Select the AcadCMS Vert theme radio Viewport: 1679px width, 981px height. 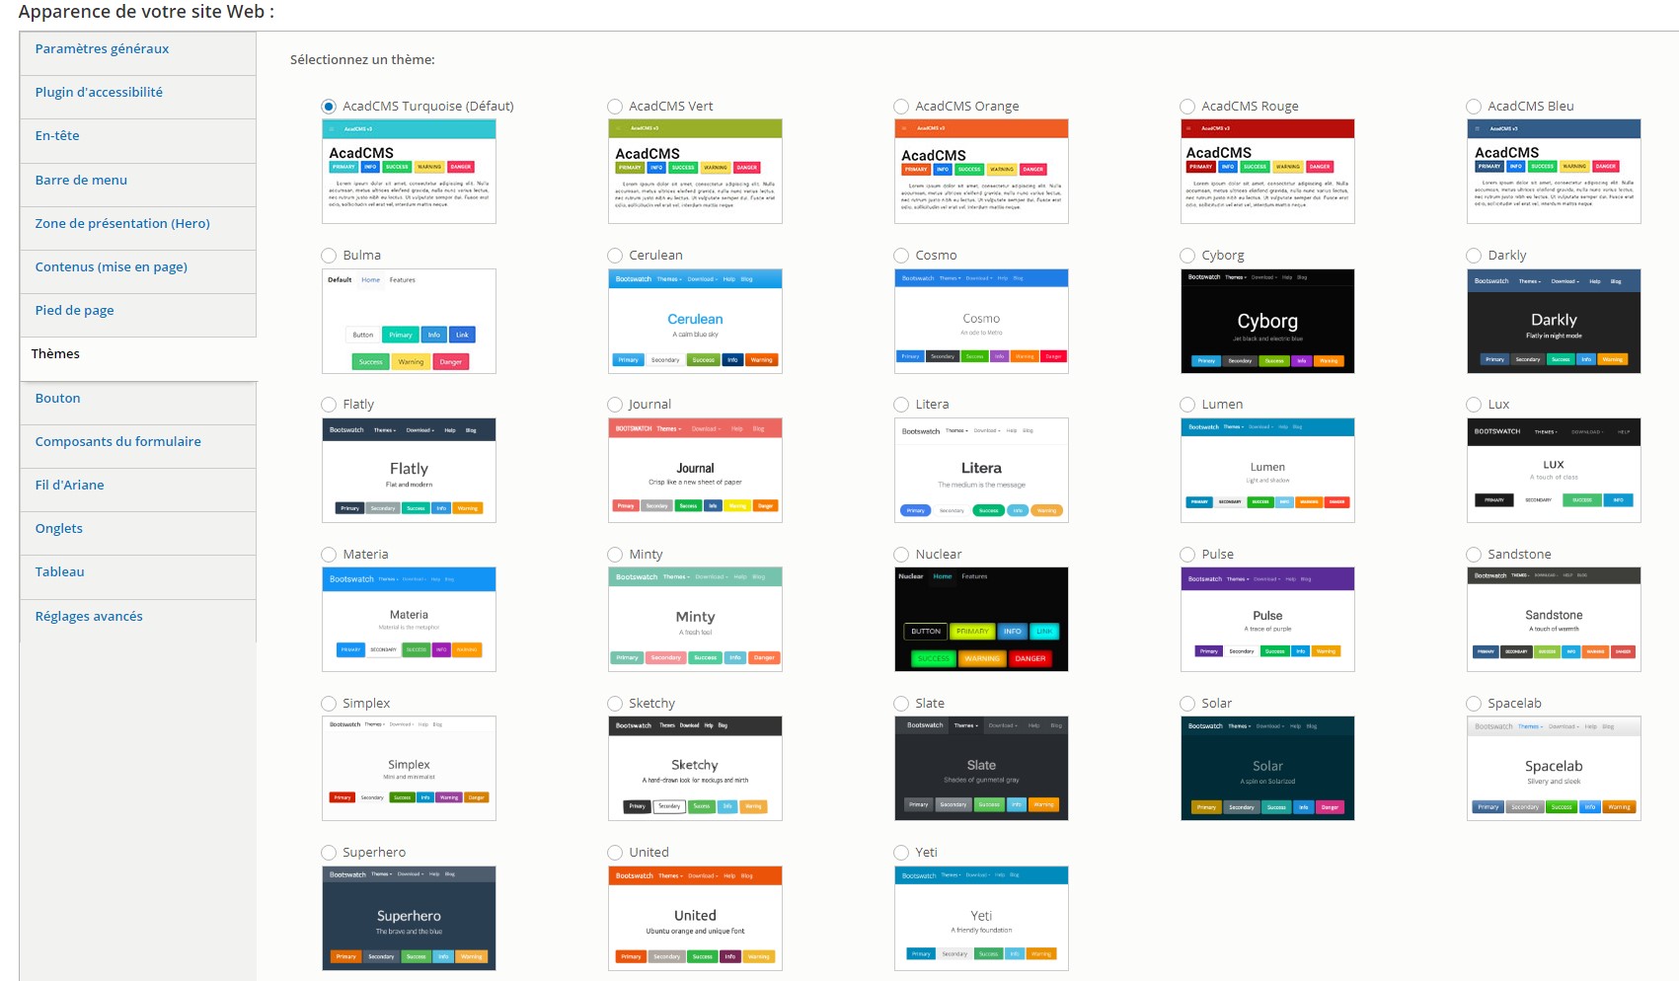615,107
